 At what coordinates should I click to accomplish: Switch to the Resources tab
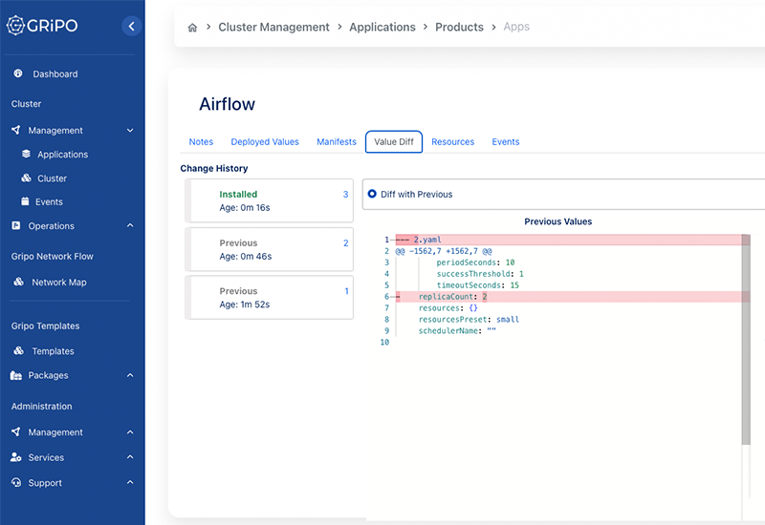pos(452,141)
